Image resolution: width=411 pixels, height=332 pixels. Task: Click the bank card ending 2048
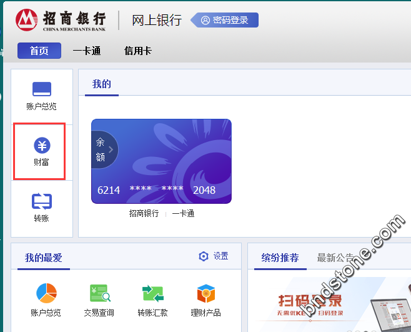(x=161, y=161)
